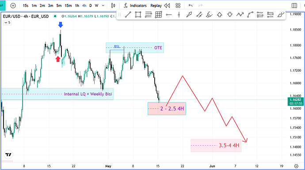305x170 pixels.
Task: Switch to the 1m timeframe
Action: click(x=34, y=6)
